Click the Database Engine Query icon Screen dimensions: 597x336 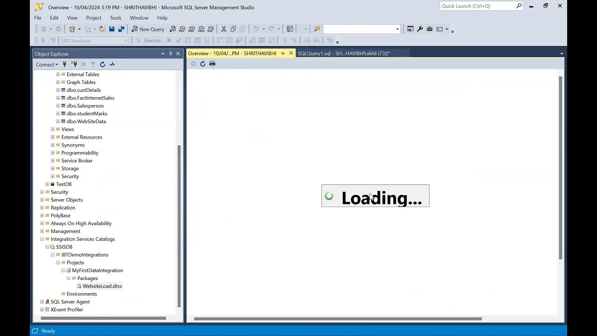pos(173,29)
